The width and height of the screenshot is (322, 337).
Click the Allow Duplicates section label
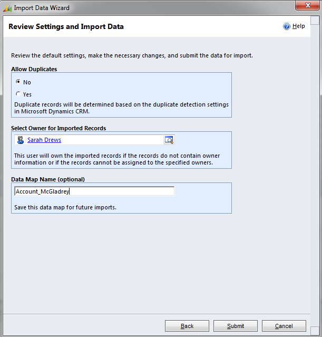click(x=34, y=69)
